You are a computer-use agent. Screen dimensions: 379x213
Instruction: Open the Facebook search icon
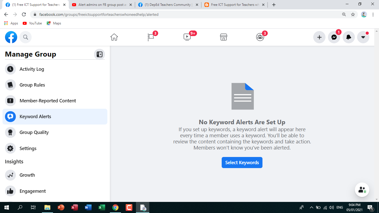click(x=26, y=37)
